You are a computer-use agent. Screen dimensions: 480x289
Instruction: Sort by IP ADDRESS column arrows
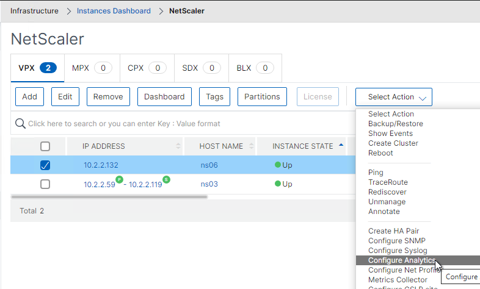(178, 146)
